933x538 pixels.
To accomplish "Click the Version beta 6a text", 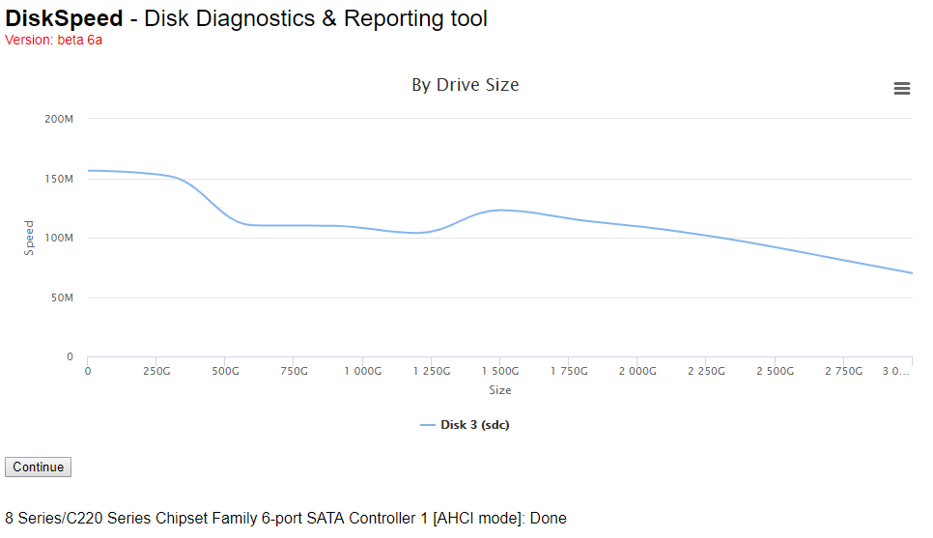I will click(x=53, y=40).
